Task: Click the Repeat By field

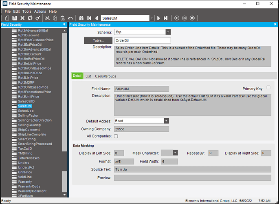Action: pyautogui.click(x=213, y=153)
